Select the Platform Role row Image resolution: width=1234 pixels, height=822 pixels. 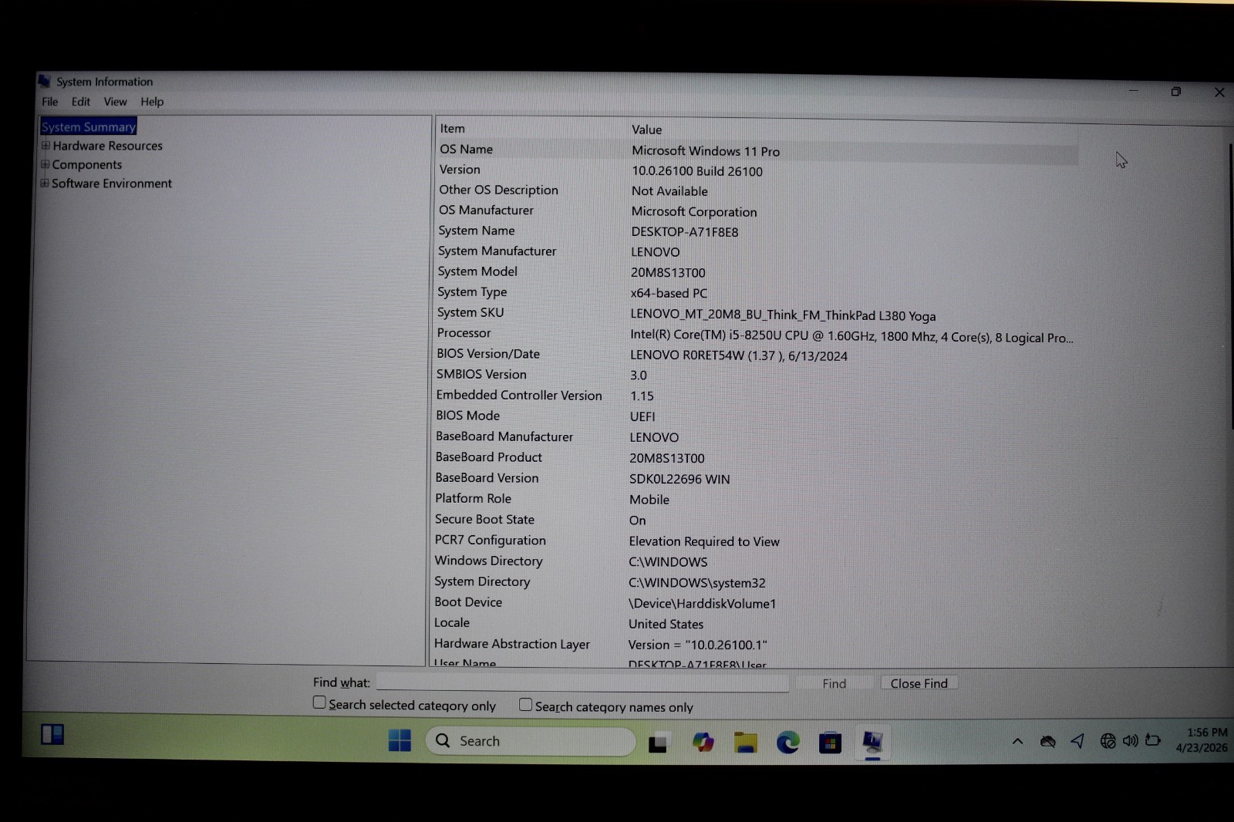(x=756, y=499)
